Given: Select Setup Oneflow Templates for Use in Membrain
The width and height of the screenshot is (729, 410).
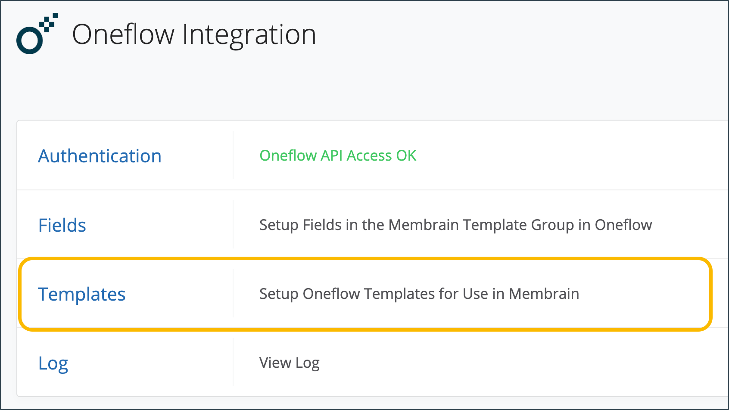Looking at the screenshot, I should 418,294.
